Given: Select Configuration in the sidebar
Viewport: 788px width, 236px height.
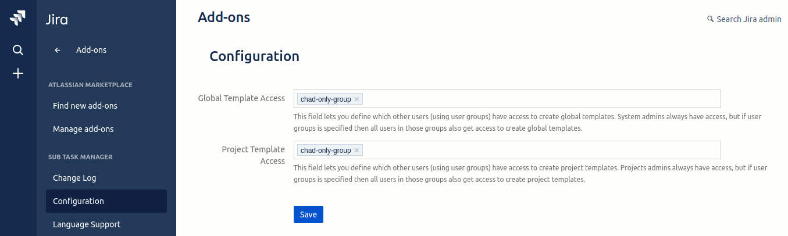Looking at the screenshot, I should (106, 201).
